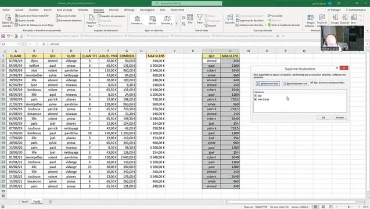Click the insert function fx icon
Viewport: 370px width, 209px height.
[44, 44]
